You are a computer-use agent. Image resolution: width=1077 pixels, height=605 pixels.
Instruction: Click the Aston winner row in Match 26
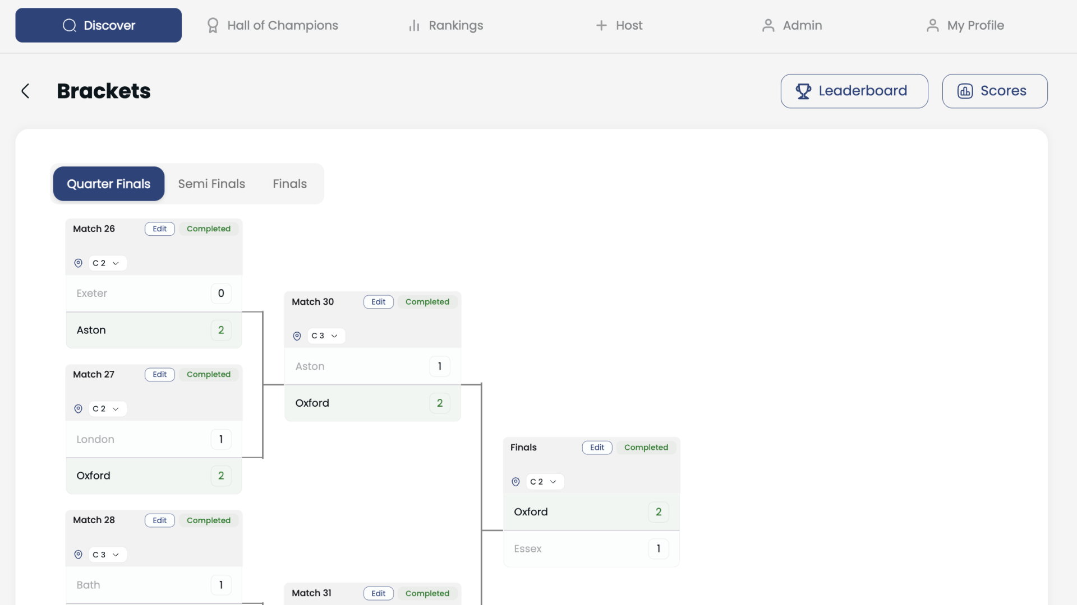[x=154, y=330]
